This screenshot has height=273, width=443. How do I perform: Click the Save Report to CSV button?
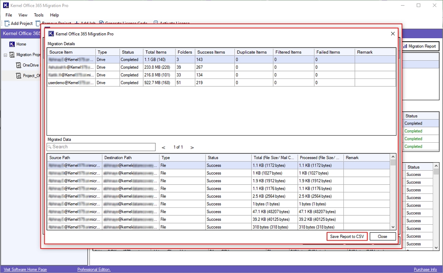pyautogui.click(x=348, y=236)
